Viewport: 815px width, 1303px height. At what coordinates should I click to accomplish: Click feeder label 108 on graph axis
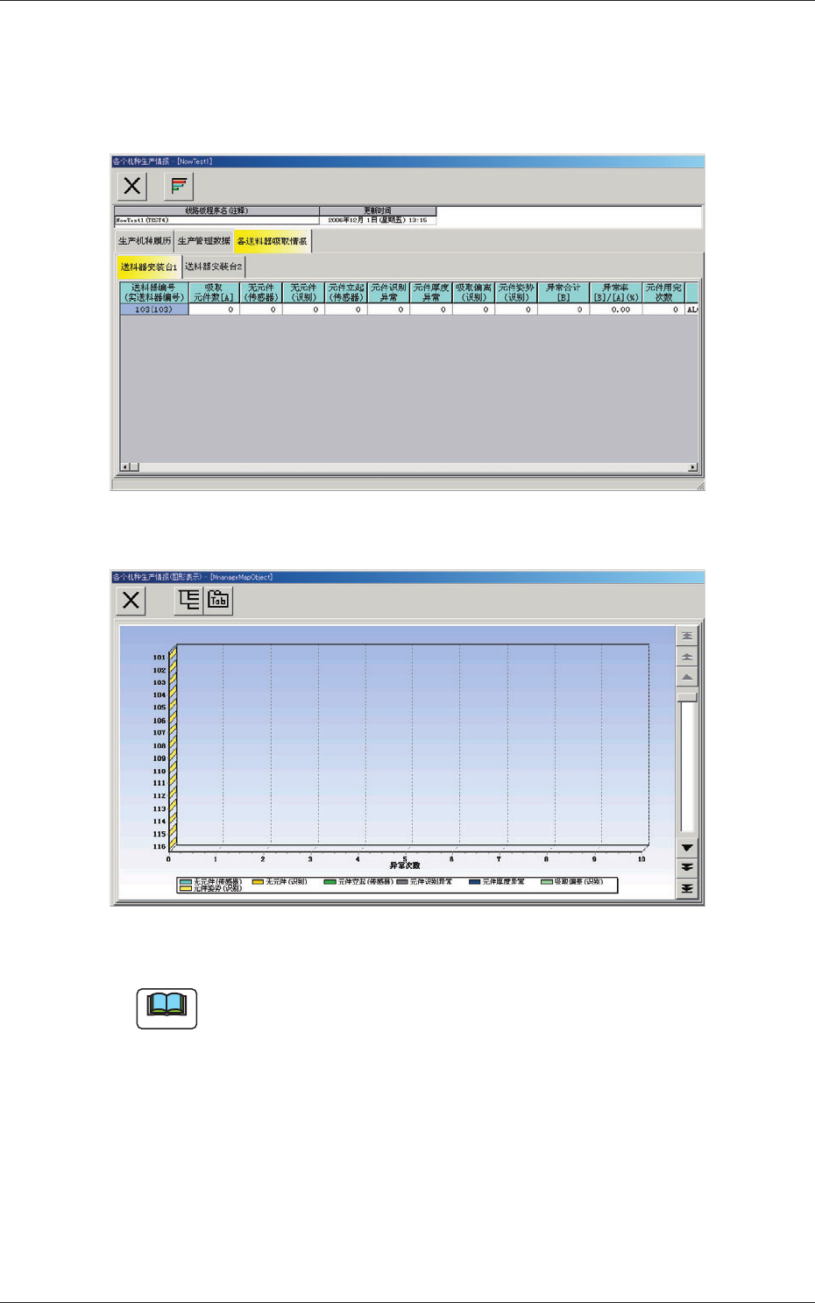[159, 745]
